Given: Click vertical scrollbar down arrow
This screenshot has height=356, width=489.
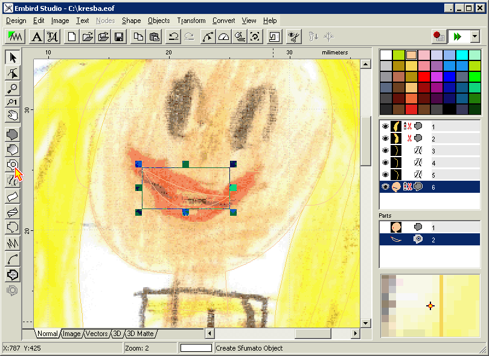Looking at the screenshot, I should 365,323.
